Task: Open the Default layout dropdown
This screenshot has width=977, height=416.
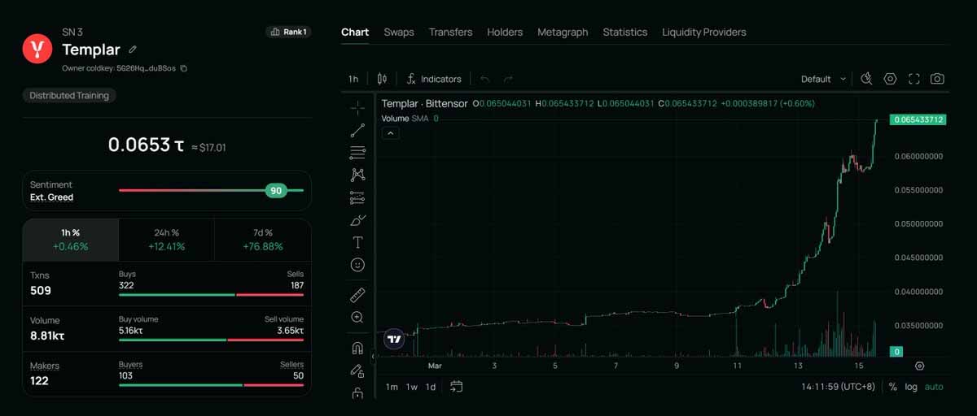Action: [x=823, y=79]
